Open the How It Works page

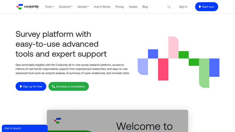coord(102,7)
